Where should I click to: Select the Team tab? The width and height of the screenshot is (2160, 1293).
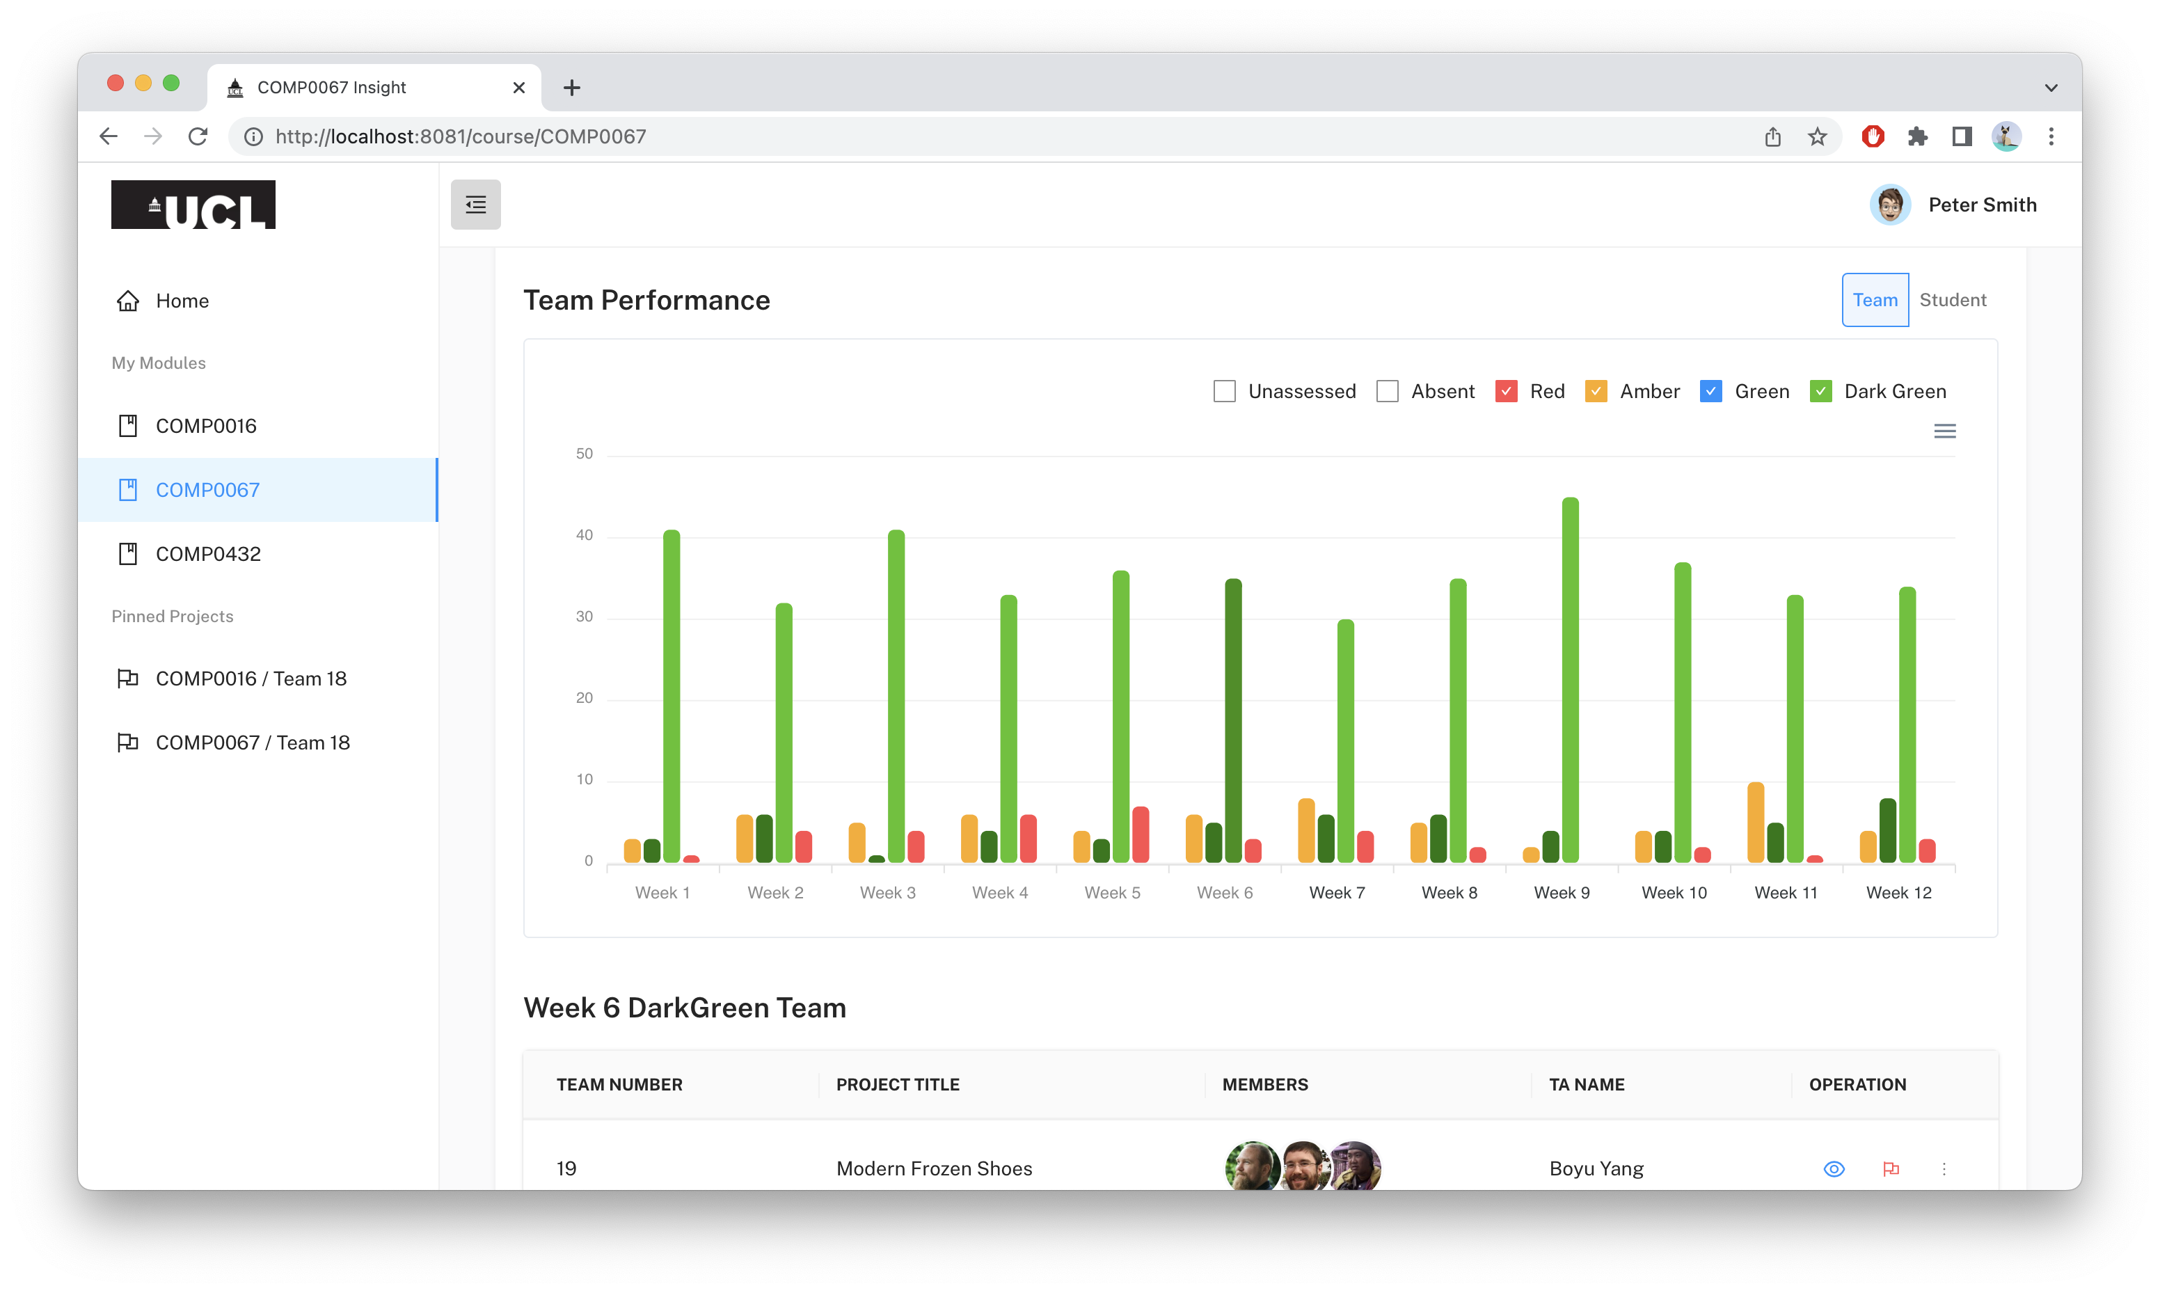click(1874, 300)
